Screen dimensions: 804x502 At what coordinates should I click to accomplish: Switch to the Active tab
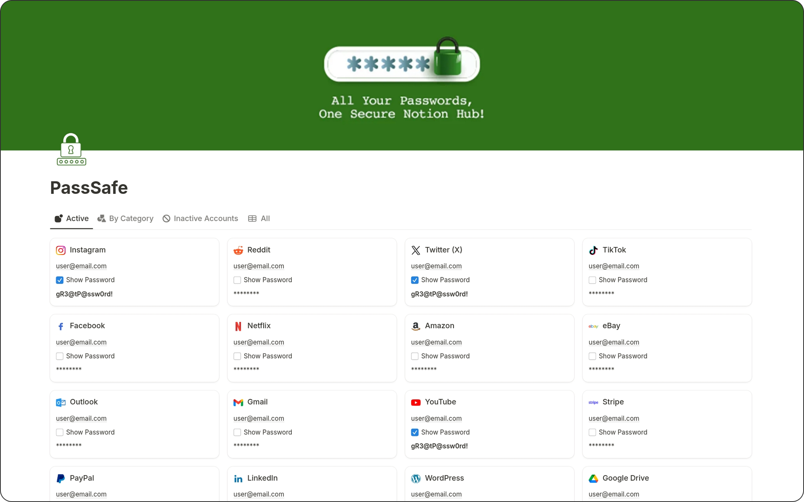click(71, 218)
